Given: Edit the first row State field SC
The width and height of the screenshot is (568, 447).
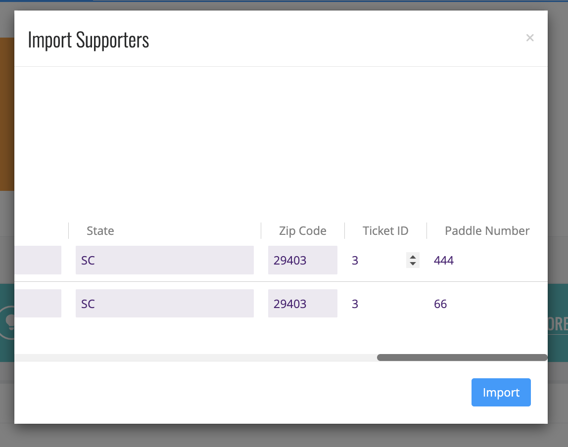Looking at the screenshot, I should click(x=164, y=260).
